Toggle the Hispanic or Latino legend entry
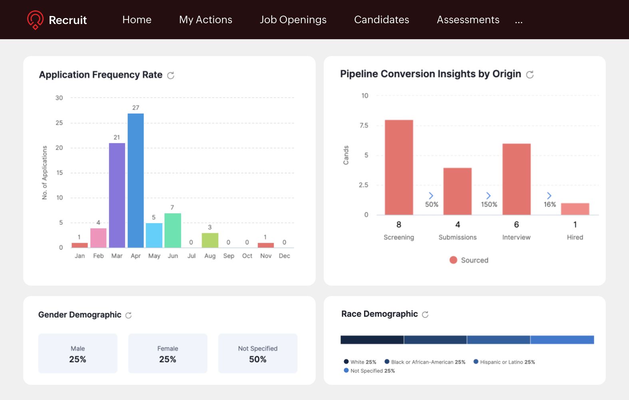The height and width of the screenshot is (400, 629). tap(504, 362)
